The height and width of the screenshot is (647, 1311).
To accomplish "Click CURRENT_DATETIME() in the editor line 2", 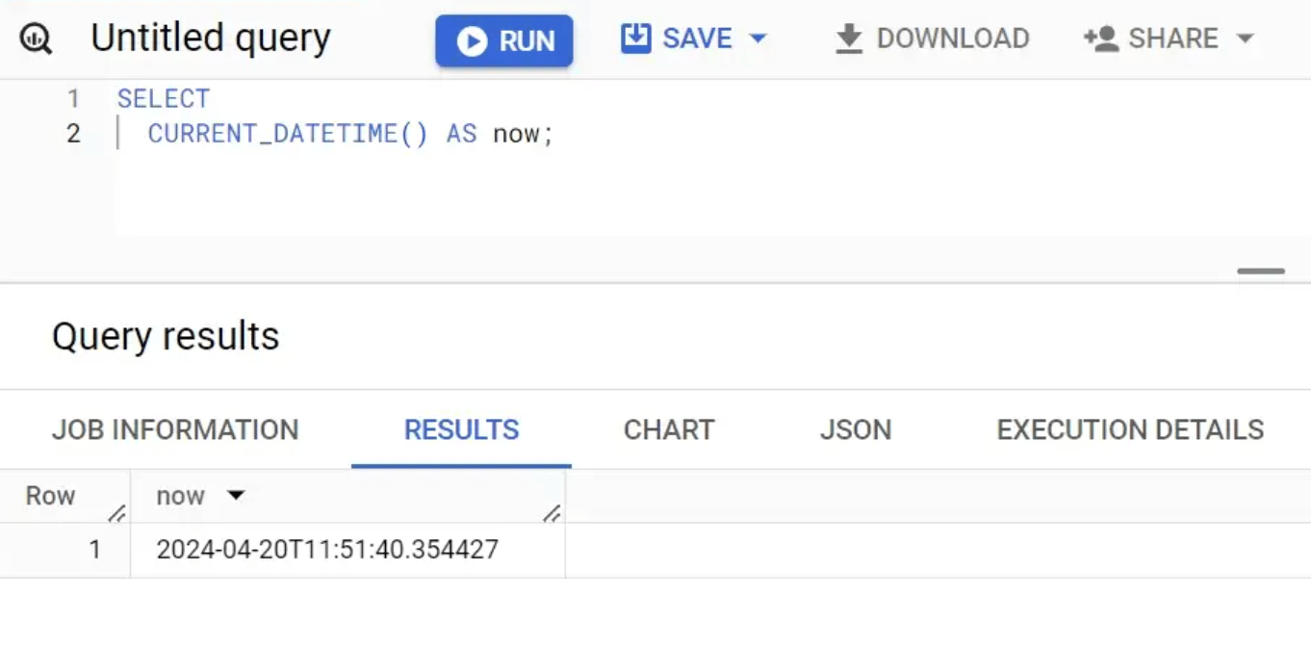I will click(x=288, y=133).
